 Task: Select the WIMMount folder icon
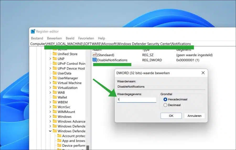coord(55,111)
